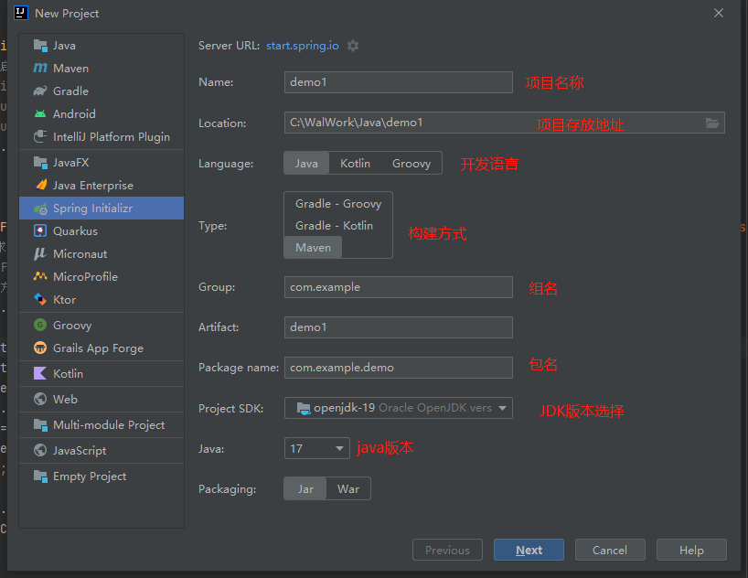
Task: Choose Maven build type
Action: tap(313, 248)
